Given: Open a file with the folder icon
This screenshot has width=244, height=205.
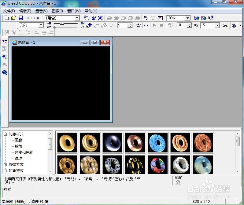Looking at the screenshot, I should click(14, 18).
